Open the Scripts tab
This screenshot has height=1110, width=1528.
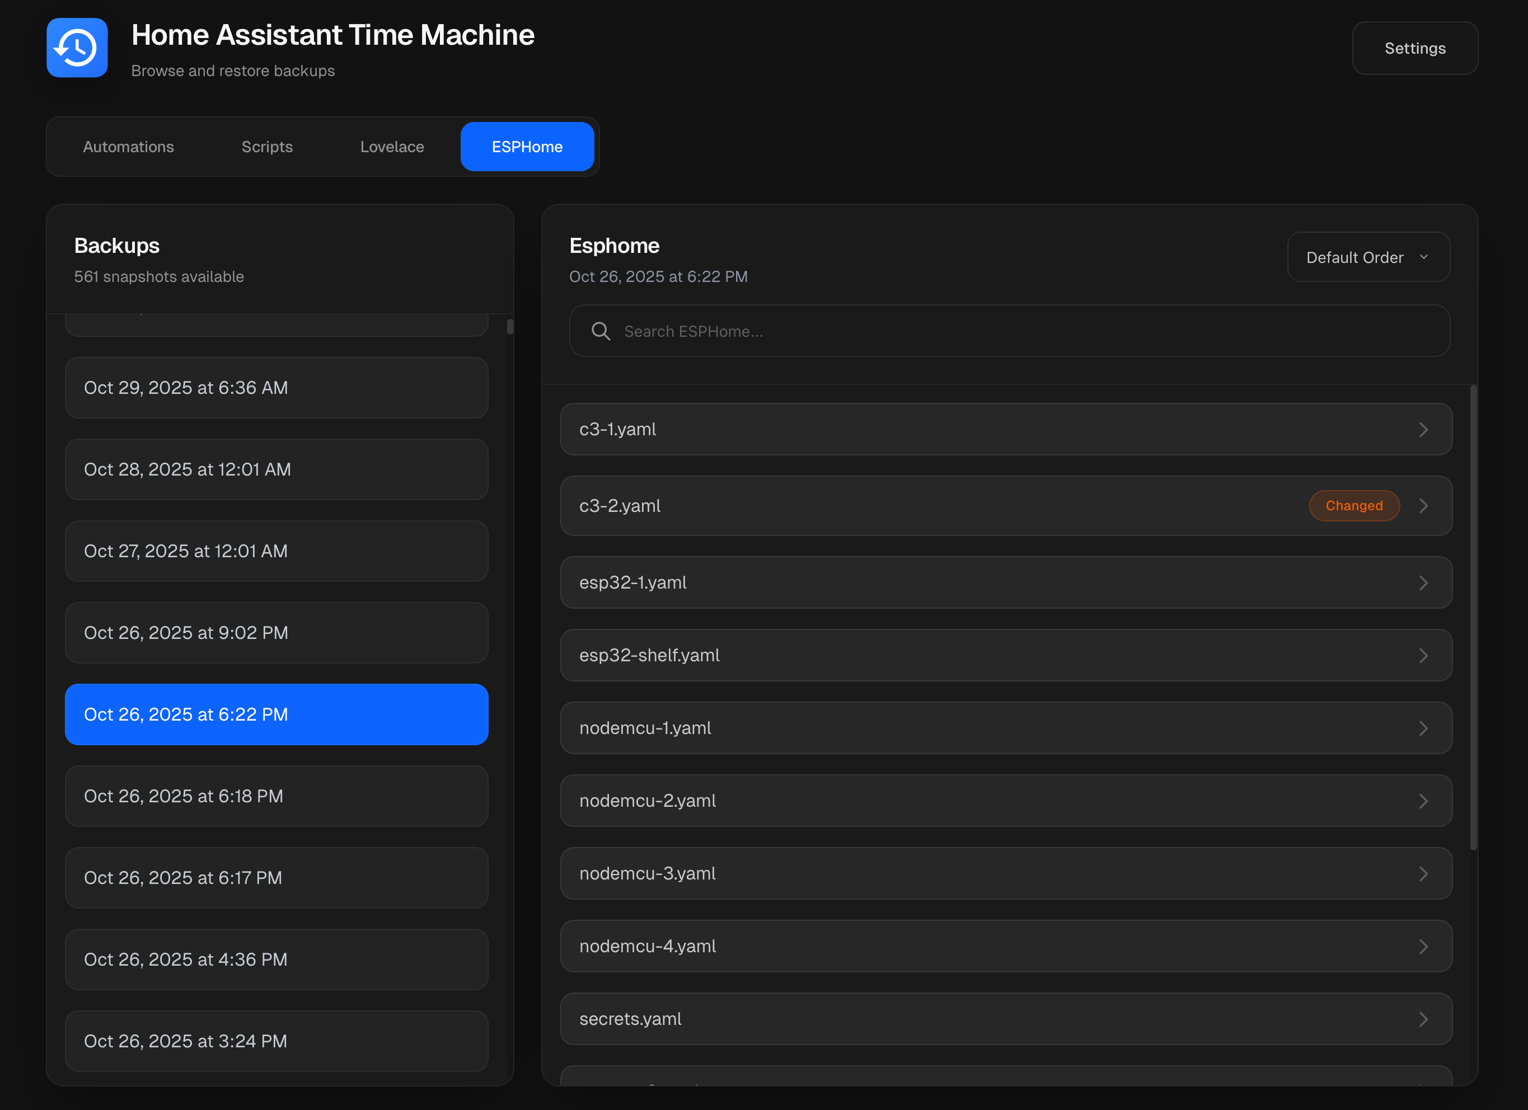267,147
